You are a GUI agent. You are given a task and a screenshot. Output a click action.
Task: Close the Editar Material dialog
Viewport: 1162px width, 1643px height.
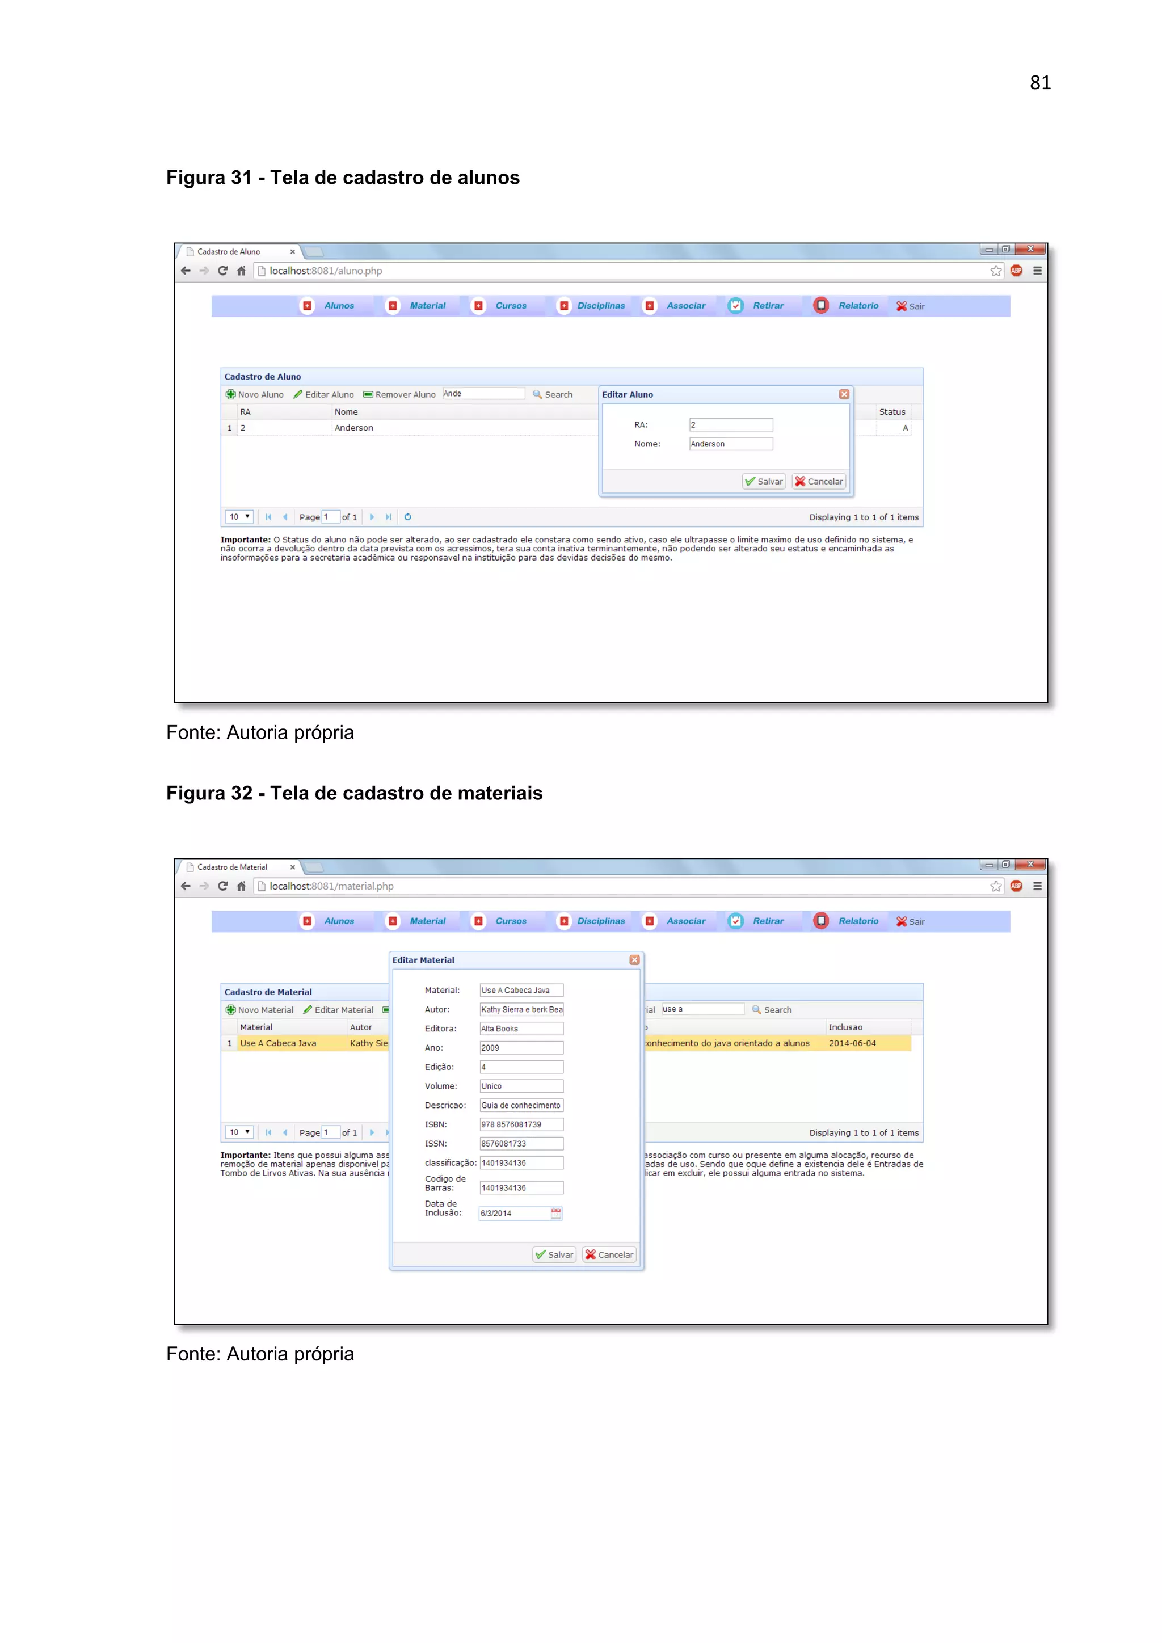634,959
